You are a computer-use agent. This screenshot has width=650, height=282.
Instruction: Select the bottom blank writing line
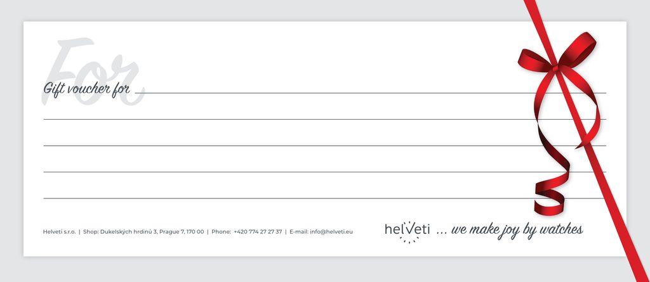pos(286,198)
